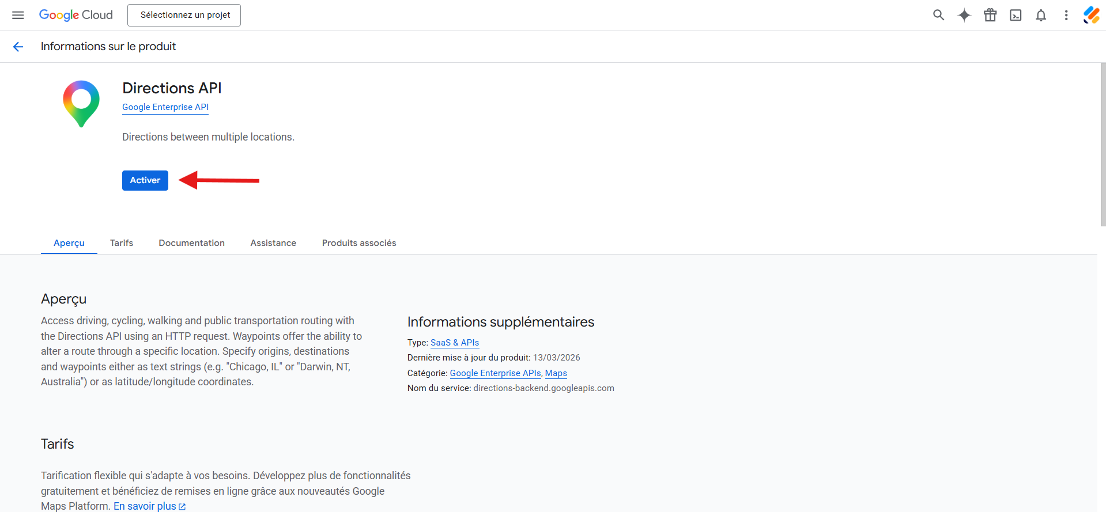
Task: Open the search magnifier icon
Action: [x=938, y=15]
